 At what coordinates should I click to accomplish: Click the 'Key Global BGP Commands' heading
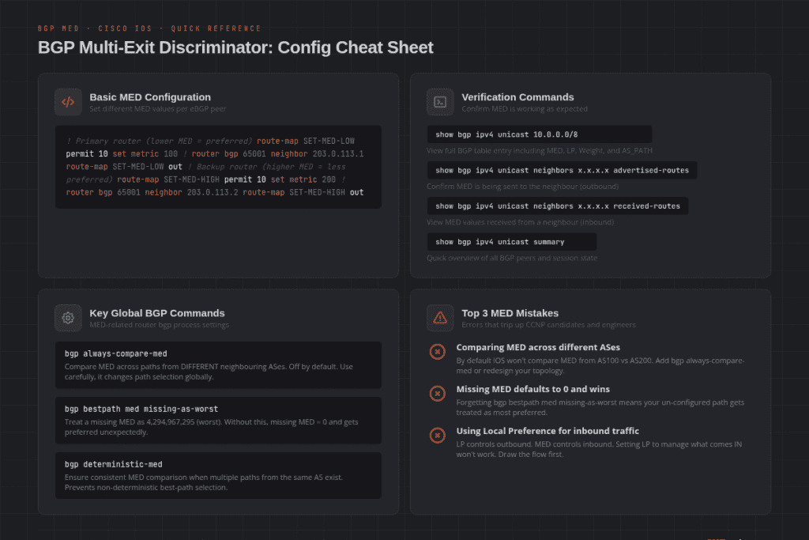tap(157, 313)
